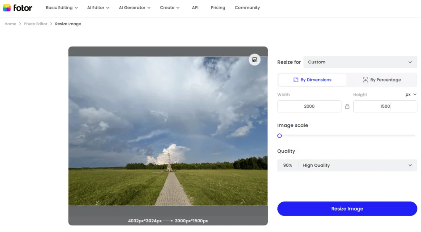Visit the Community page
The image size is (421, 232).
coord(247,8)
